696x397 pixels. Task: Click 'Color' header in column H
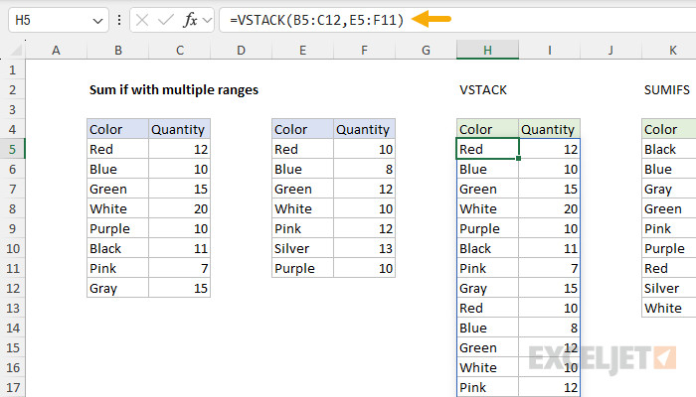(x=487, y=129)
